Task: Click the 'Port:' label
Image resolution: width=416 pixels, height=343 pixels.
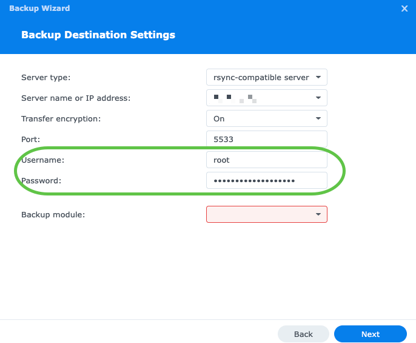Action: click(30, 139)
